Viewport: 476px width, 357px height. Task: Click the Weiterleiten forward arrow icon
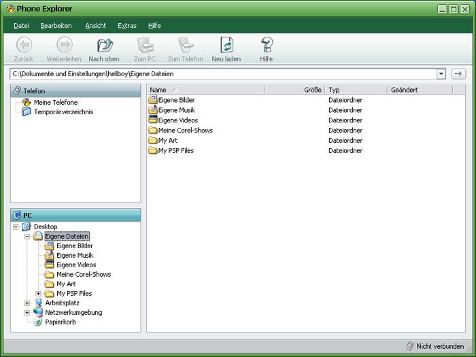(65, 45)
